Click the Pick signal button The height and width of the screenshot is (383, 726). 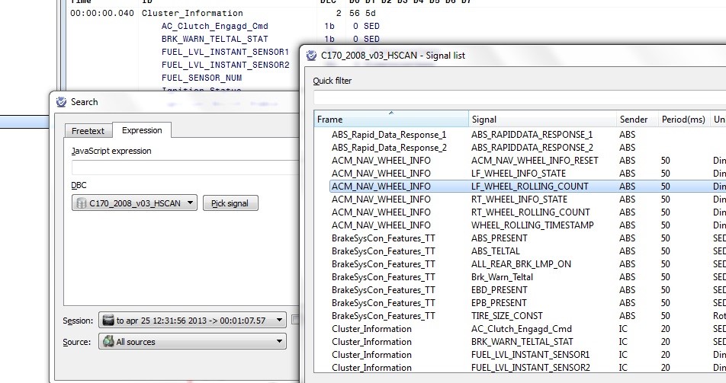230,203
